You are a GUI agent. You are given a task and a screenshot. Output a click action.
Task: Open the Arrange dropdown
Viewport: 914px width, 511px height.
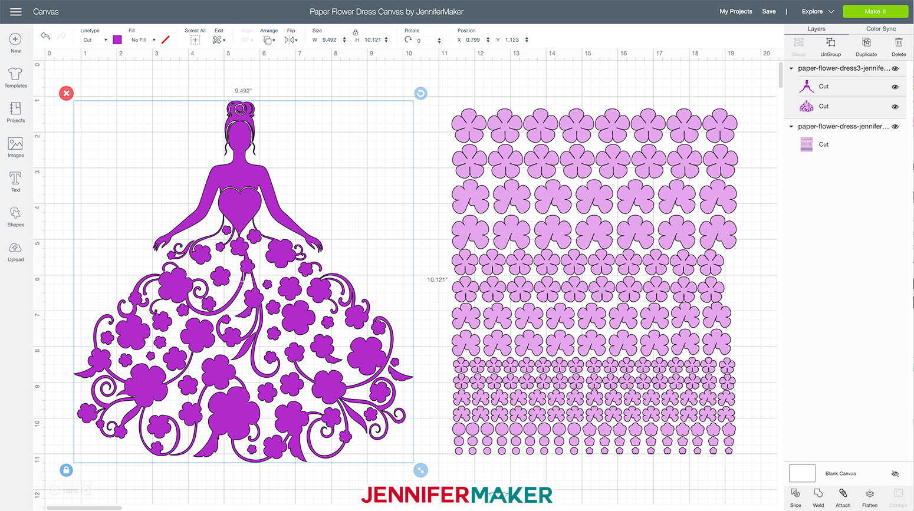click(268, 40)
